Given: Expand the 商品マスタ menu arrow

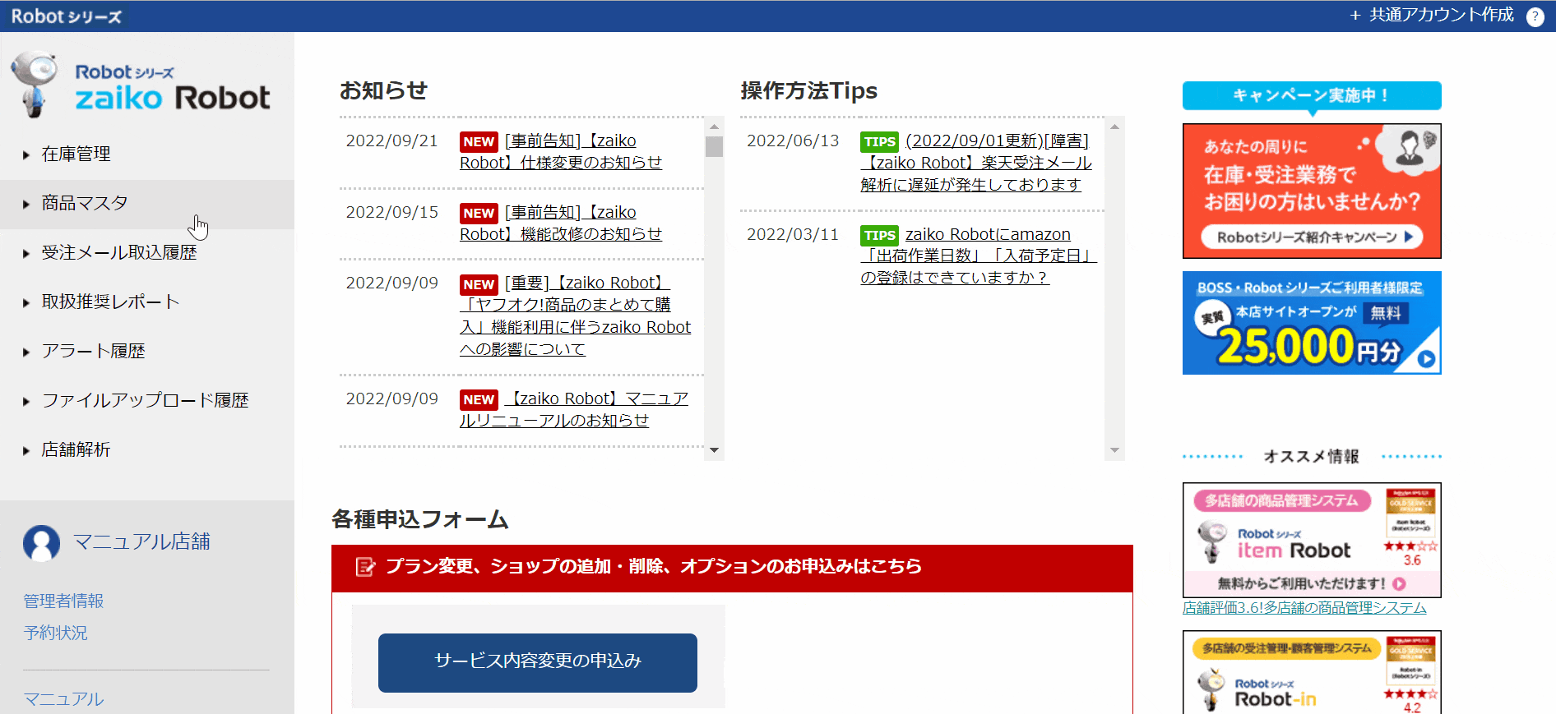Looking at the screenshot, I should click(x=26, y=204).
